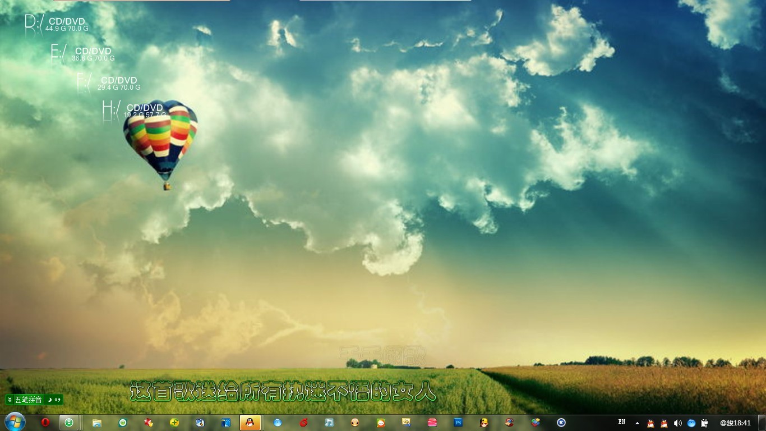This screenshot has height=431, width=766.
Task: Toggle the punctuation mode icon on IME bar
Action: click(57, 400)
